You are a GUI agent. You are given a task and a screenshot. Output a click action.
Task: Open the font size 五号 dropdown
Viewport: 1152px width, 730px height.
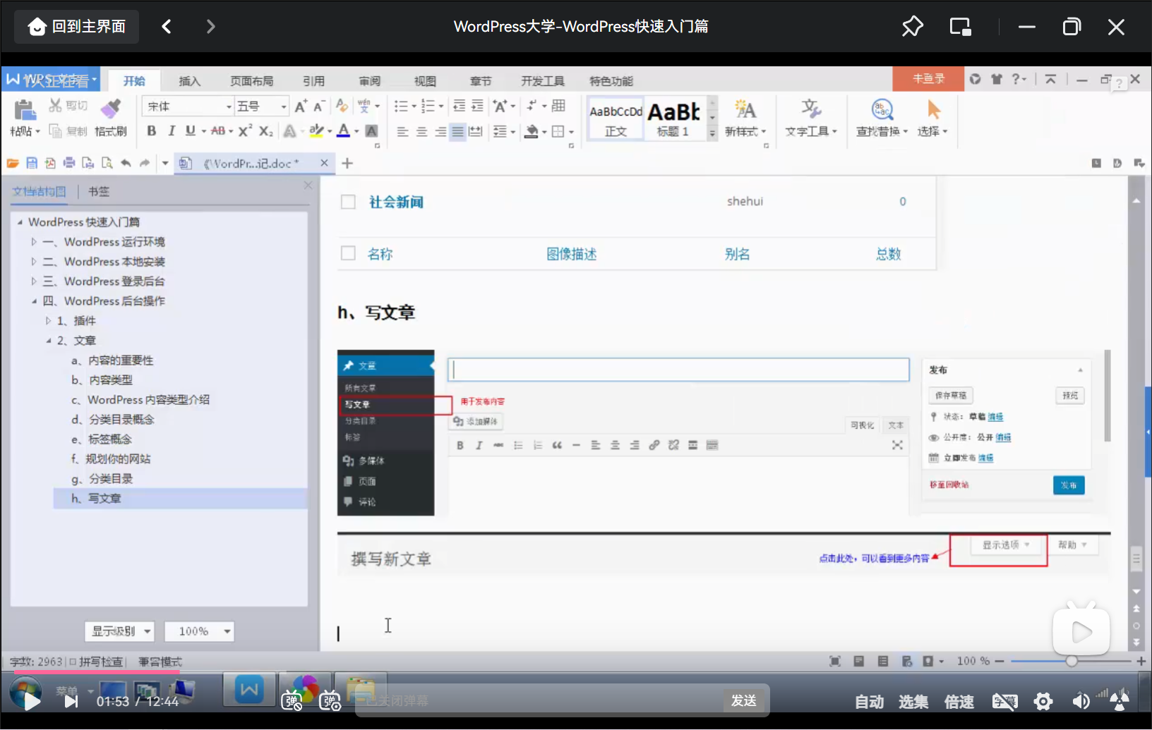284,107
